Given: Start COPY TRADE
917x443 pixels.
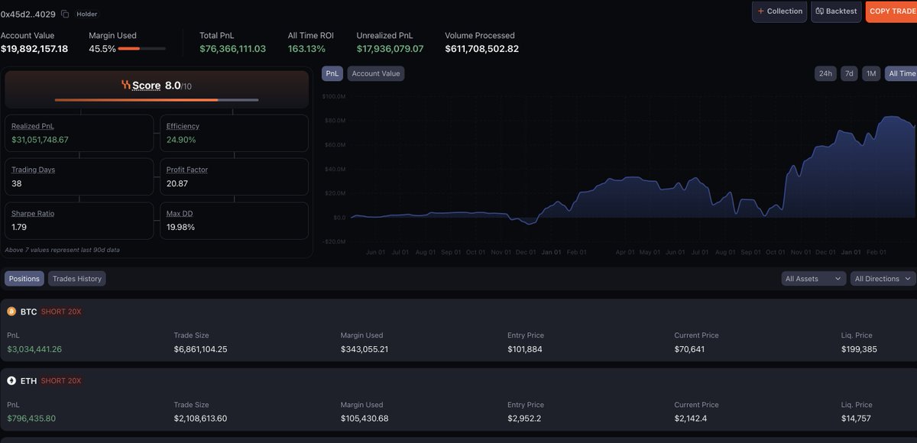Looking at the screenshot, I should click(891, 11).
